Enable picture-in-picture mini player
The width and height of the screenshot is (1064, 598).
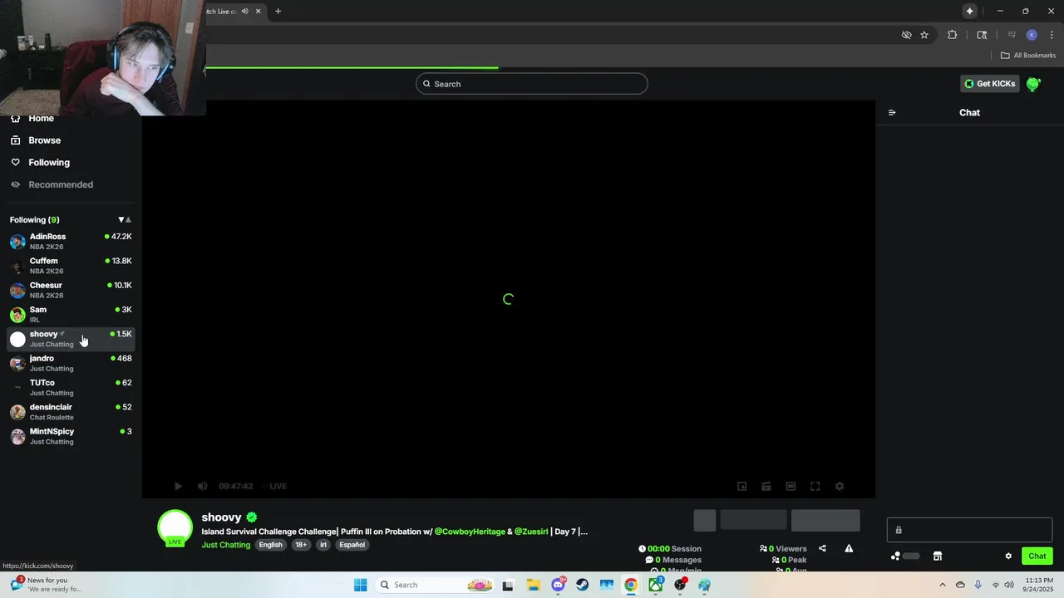tap(742, 487)
